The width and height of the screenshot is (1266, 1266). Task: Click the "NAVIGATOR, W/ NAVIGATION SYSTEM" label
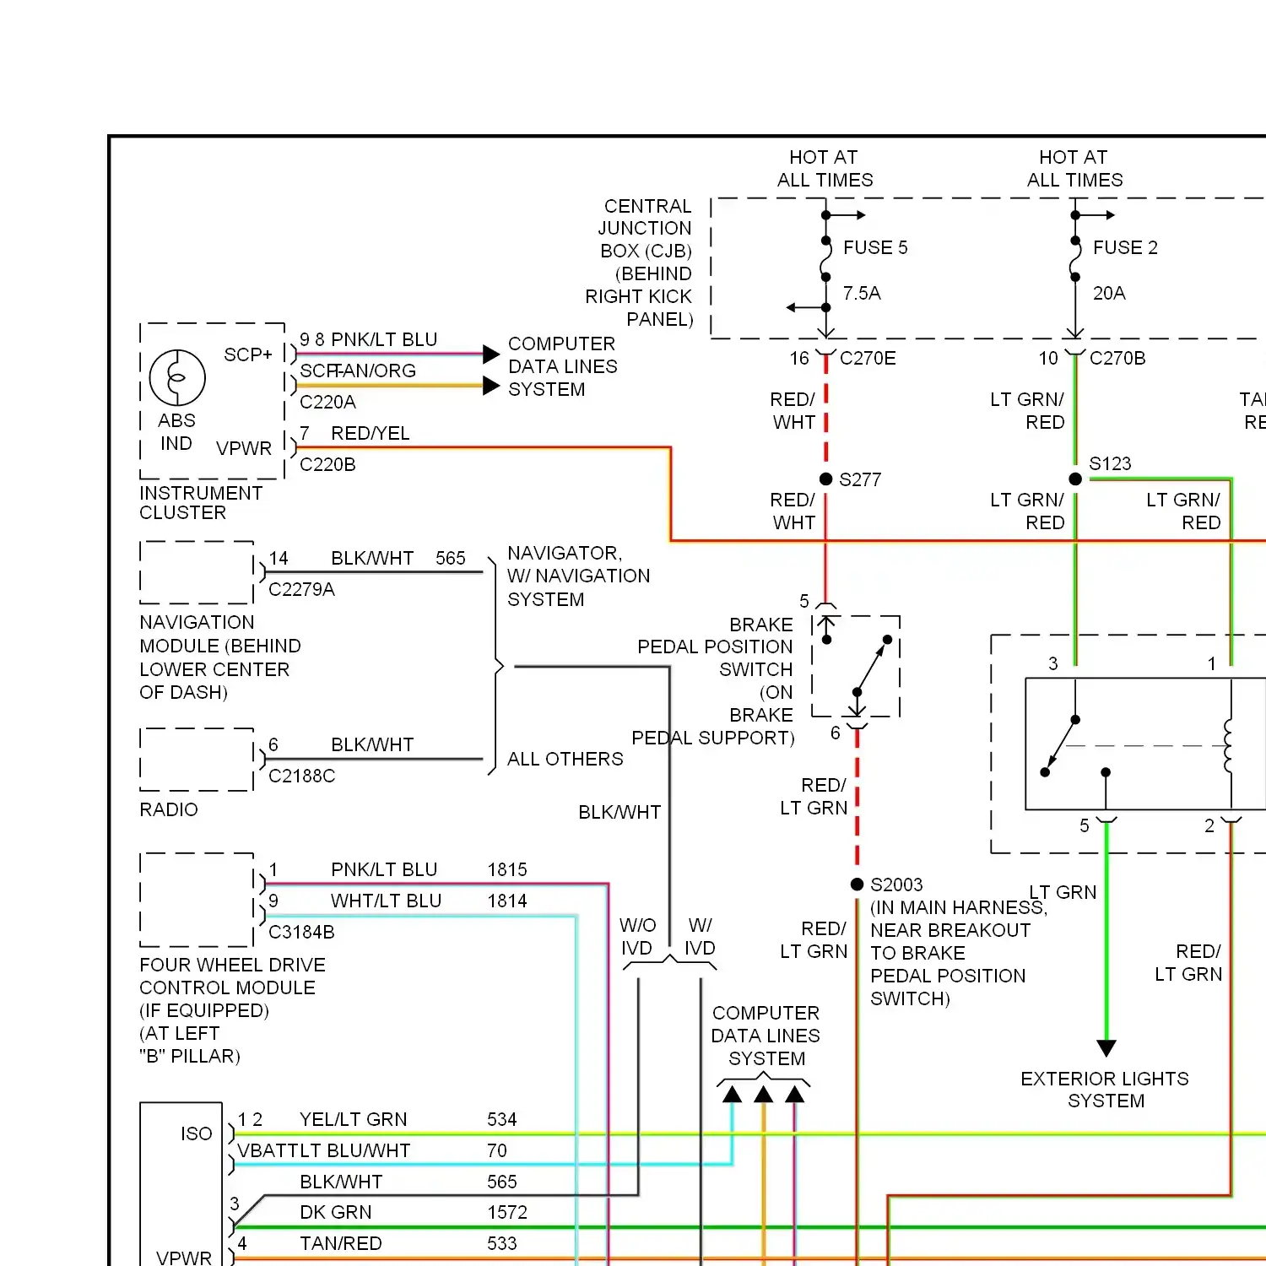tap(579, 576)
